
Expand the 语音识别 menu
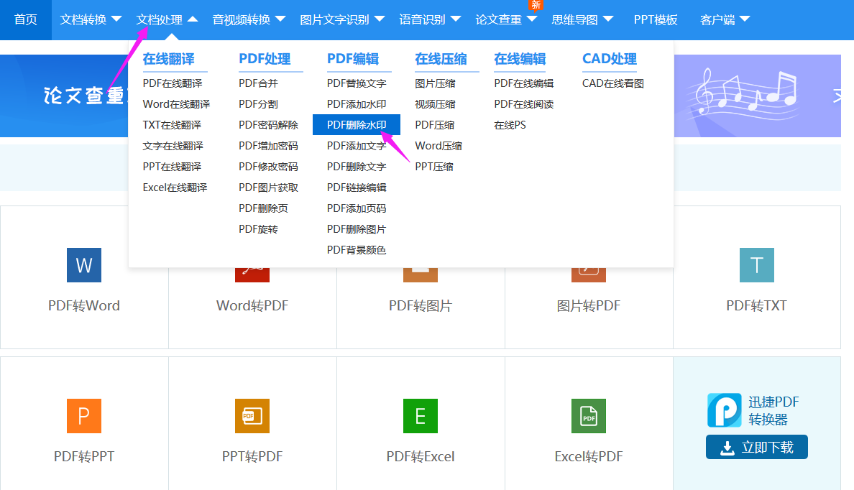point(430,19)
